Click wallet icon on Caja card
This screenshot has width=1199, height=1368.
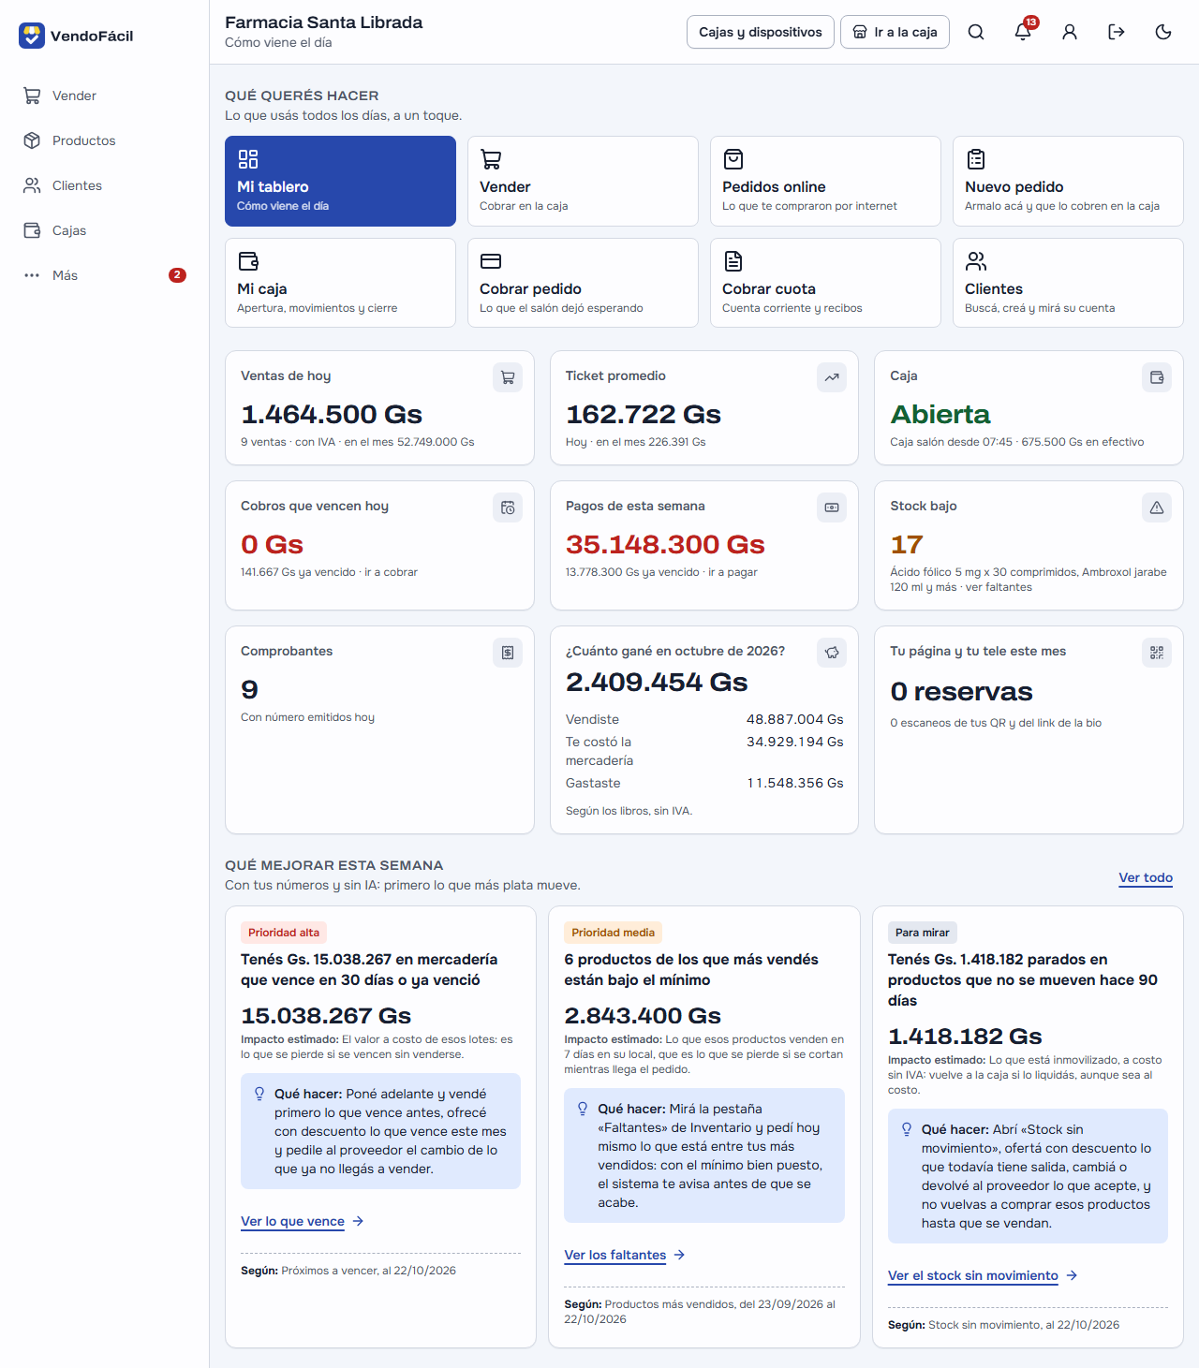click(1157, 377)
